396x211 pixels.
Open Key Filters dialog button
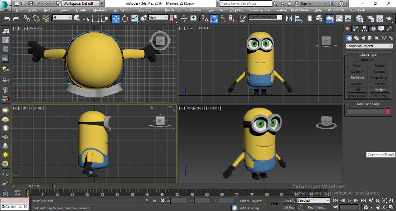click(x=317, y=207)
